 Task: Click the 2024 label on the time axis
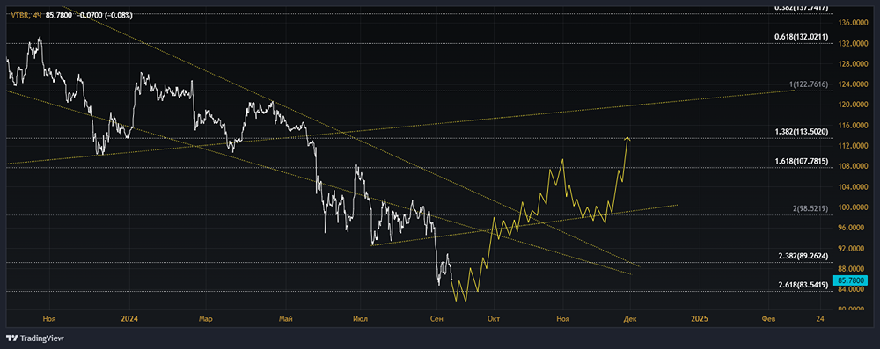pos(129,319)
